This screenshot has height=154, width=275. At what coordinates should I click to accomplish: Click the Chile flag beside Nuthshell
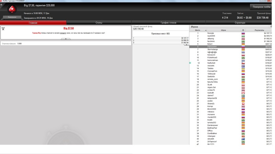[x=243, y=63]
